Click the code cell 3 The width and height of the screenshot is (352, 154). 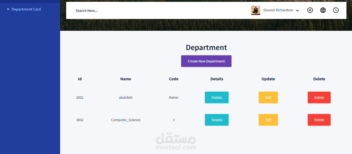click(x=174, y=120)
